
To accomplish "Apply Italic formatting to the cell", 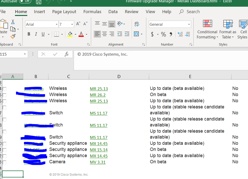I will (36, 34).
